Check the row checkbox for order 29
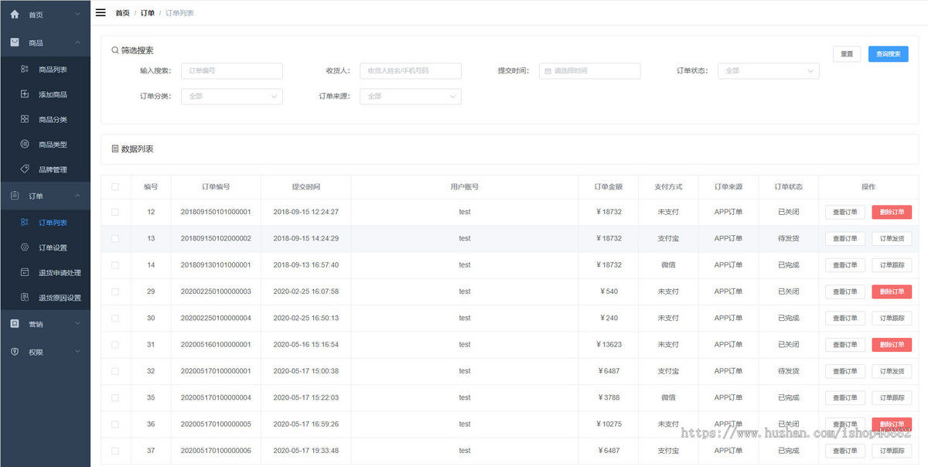Viewport: 928px width, 467px height. 115,291
